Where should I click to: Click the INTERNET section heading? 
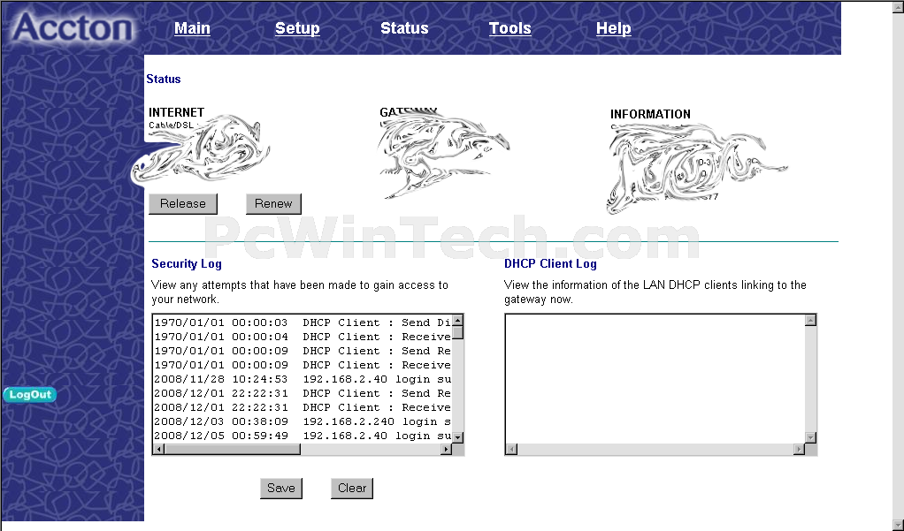(x=176, y=112)
